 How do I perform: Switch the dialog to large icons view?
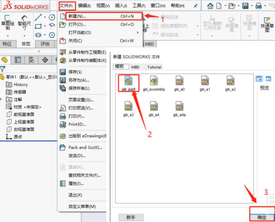[x=259, y=79]
